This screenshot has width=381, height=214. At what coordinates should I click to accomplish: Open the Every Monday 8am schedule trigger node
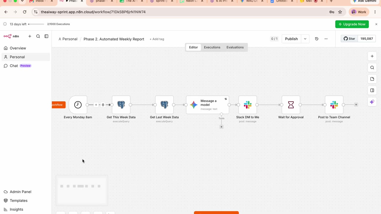click(78, 105)
